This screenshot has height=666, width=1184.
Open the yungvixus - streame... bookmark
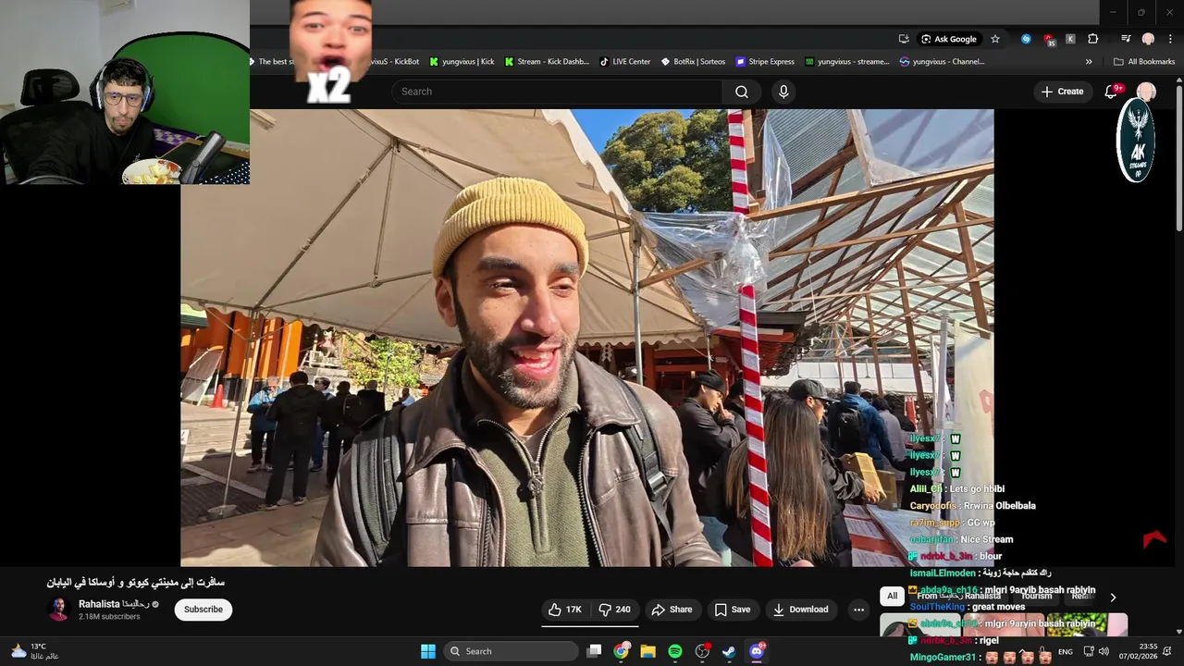coord(847,62)
